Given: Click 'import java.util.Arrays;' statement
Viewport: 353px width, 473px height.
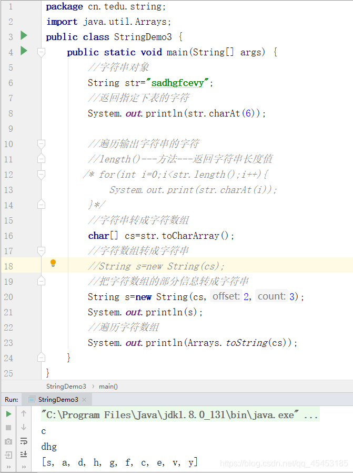Looking at the screenshot, I should click(109, 22).
